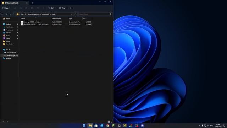This screenshot has height=128, width=227.
Task: Show hidden system tray icons
Action: coord(200,126)
